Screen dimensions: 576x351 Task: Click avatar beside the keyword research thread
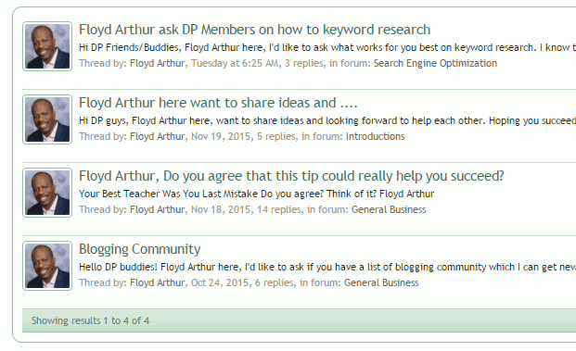click(47, 46)
